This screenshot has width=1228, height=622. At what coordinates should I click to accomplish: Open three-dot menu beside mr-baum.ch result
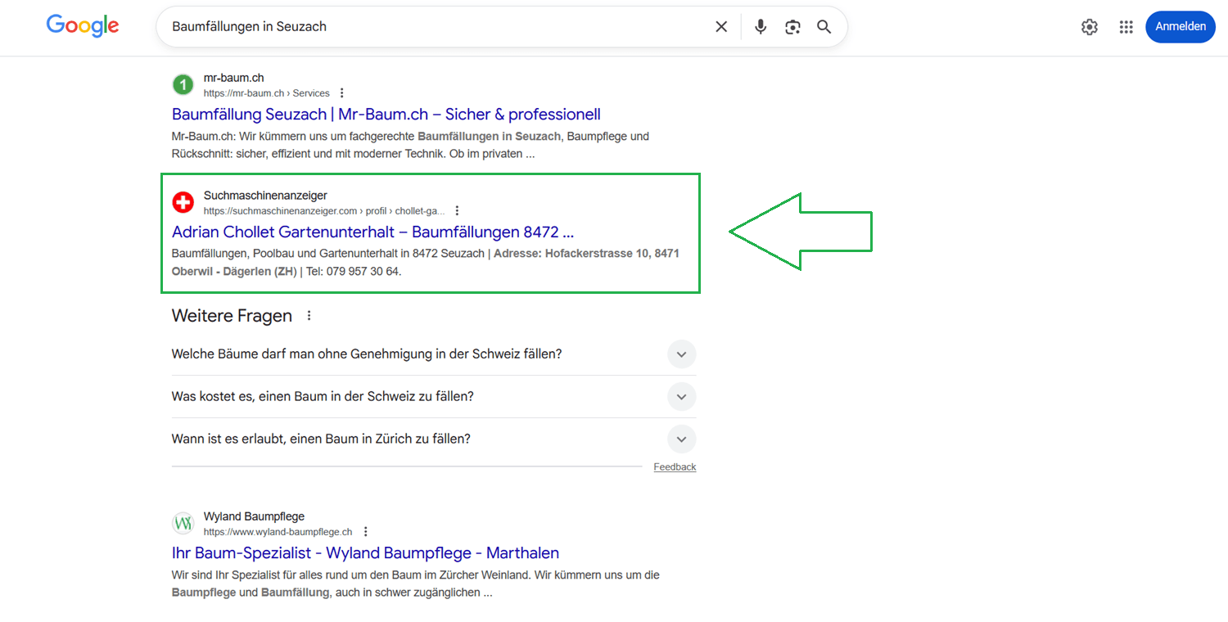coord(342,93)
